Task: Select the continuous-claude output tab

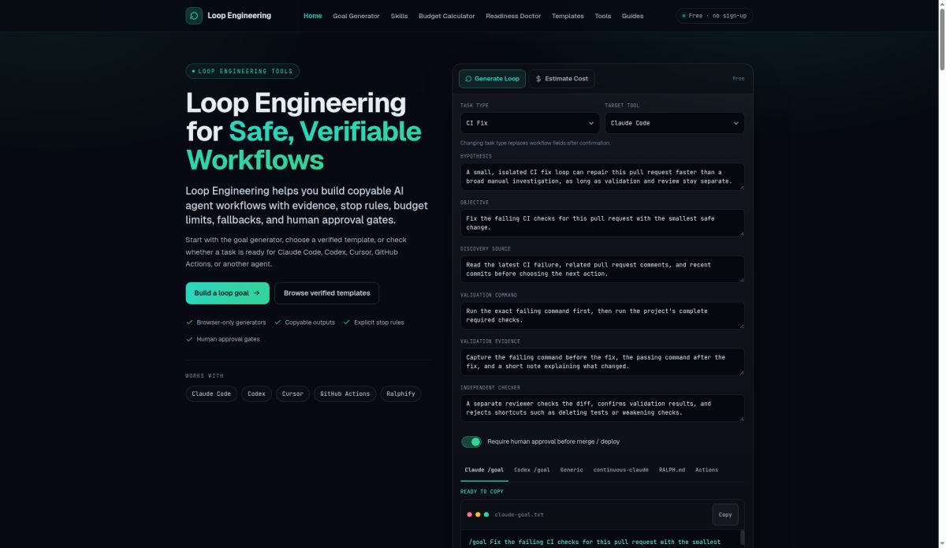Action: pos(621,470)
